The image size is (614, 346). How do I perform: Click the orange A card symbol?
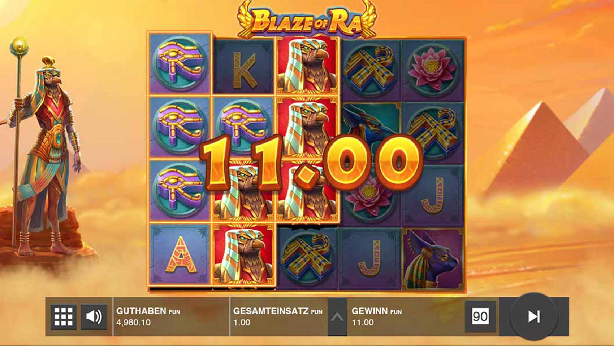pyautogui.click(x=180, y=255)
